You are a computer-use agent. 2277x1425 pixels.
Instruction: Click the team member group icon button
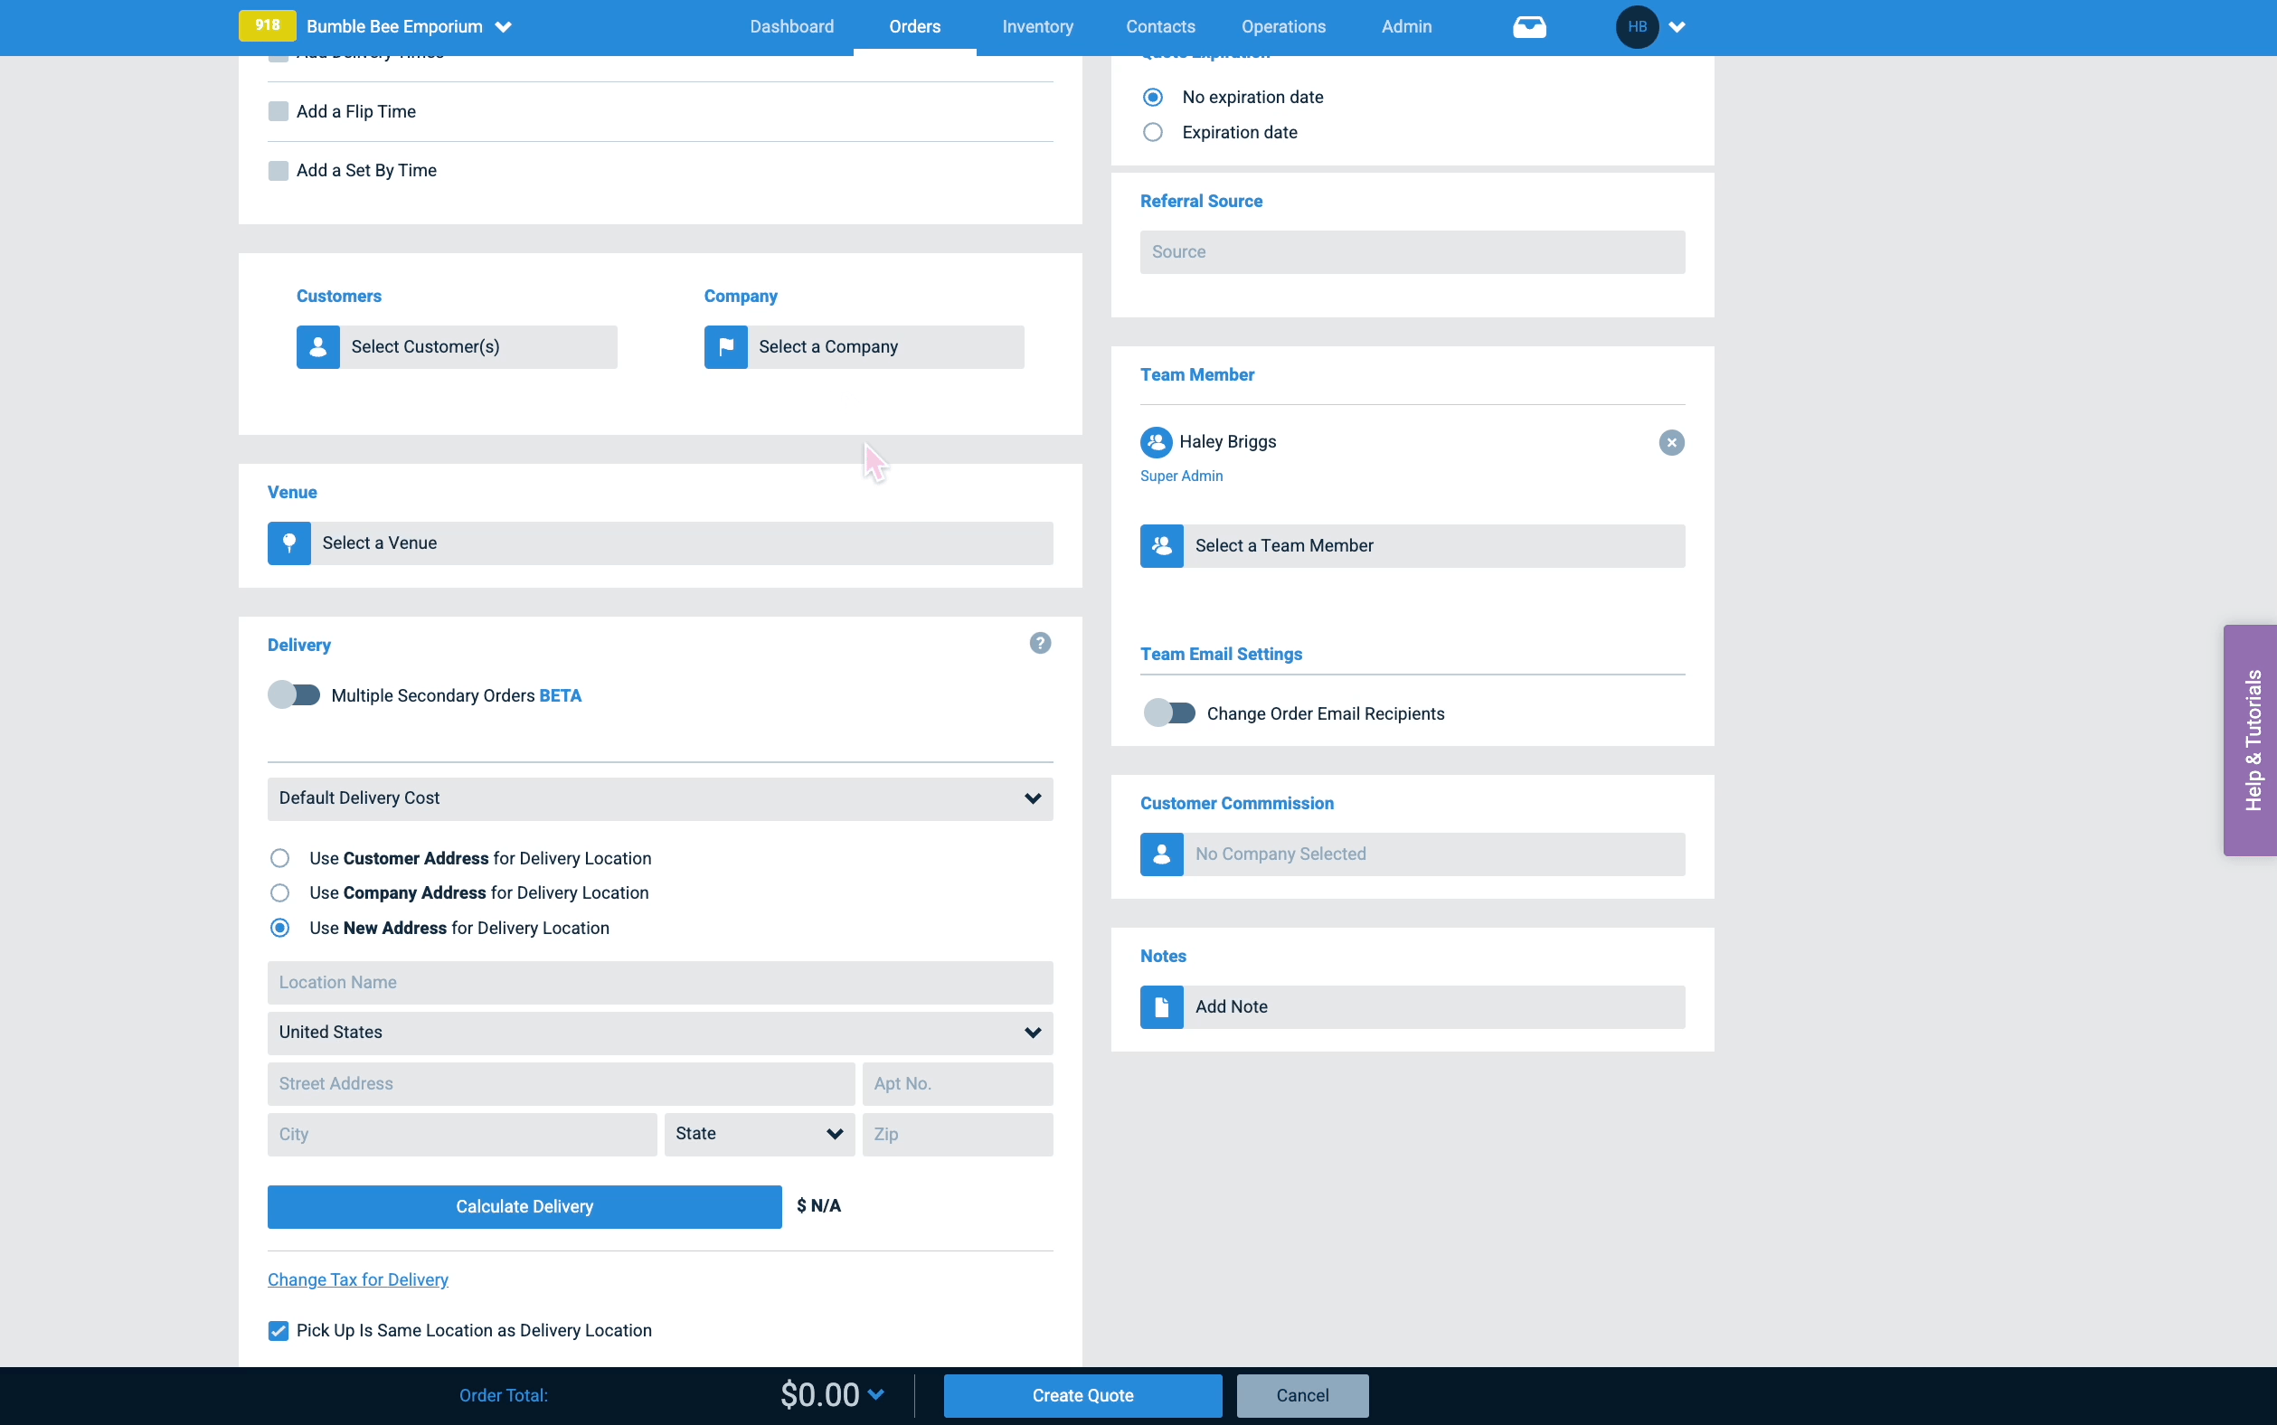click(1161, 546)
